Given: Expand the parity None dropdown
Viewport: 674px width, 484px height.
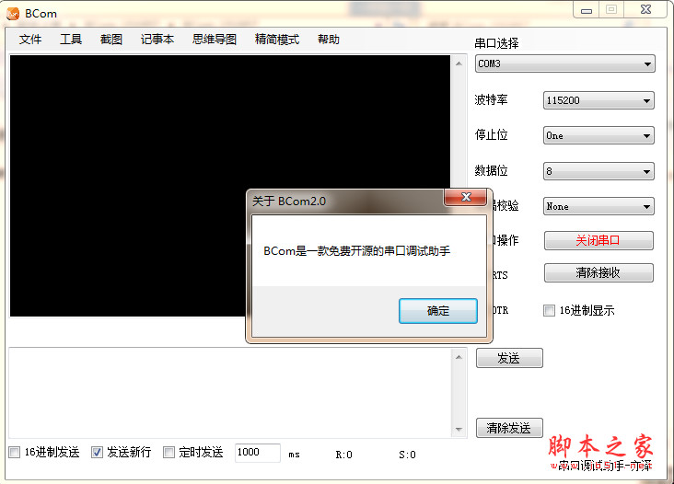Looking at the screenshot, I should pos(598,206).
